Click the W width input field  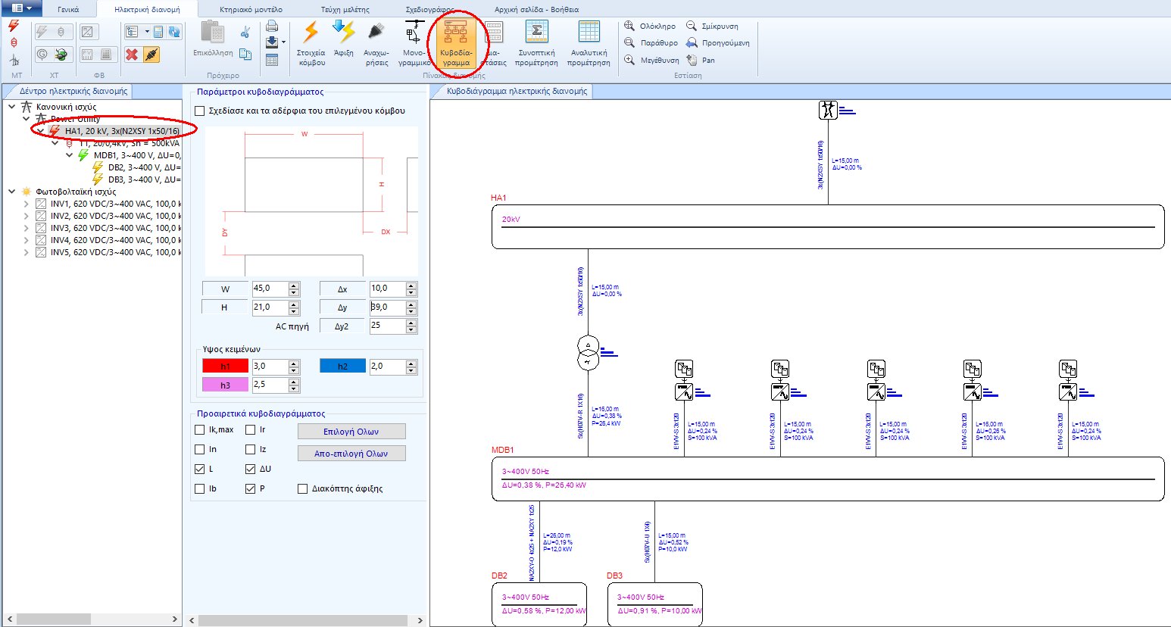270,289
